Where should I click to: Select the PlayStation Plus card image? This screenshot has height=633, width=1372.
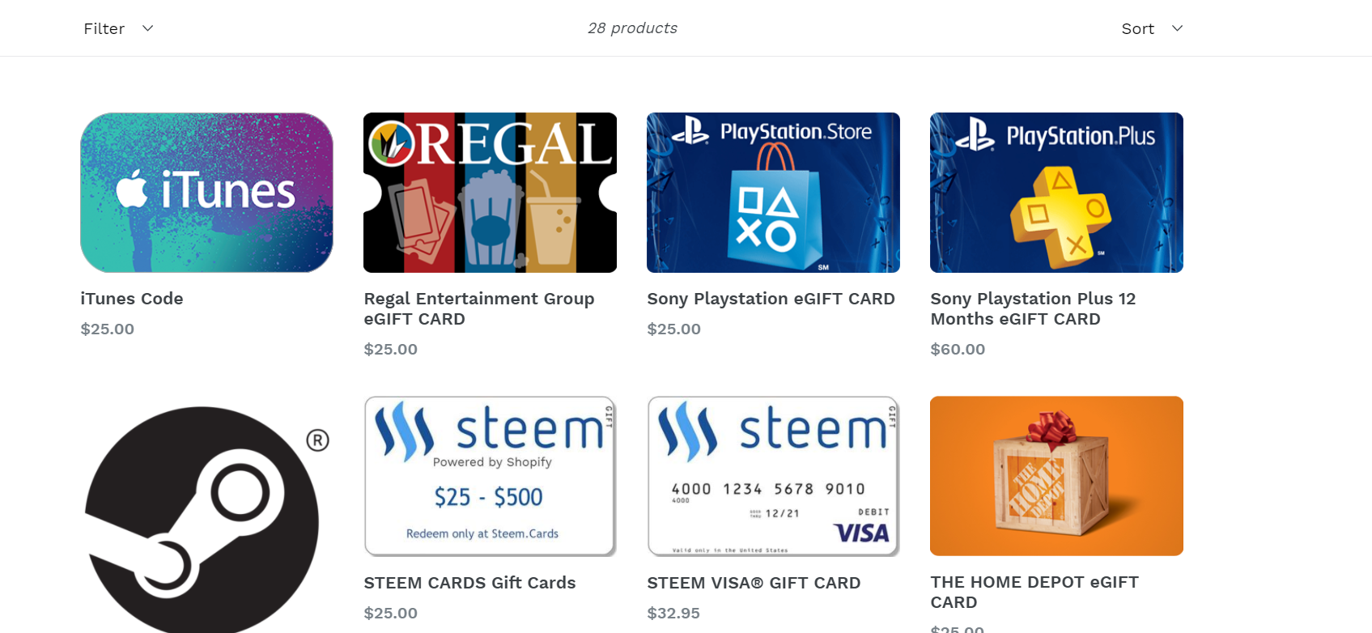click(x=1056, y=193)
